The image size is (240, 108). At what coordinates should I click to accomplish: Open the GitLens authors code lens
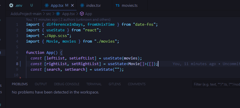[68, 20]
